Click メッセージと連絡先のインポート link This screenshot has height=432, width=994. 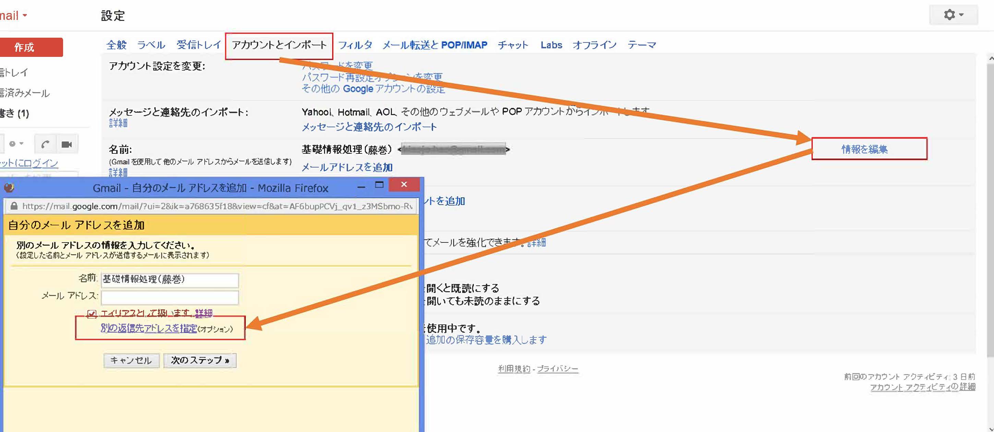click(369, 127)
